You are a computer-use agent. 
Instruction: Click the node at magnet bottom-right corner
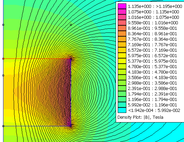pyautogui.click(x=71, y=126)
